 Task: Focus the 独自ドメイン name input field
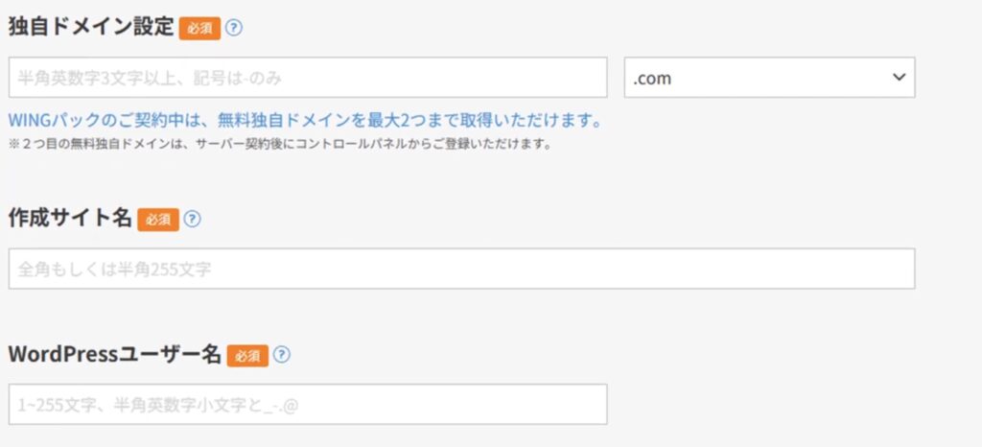308,78
